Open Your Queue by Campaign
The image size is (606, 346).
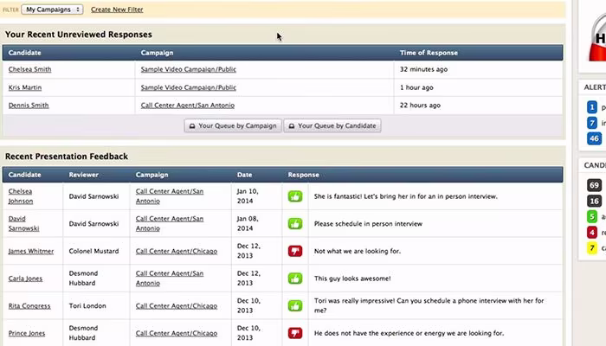pos(233,125)
